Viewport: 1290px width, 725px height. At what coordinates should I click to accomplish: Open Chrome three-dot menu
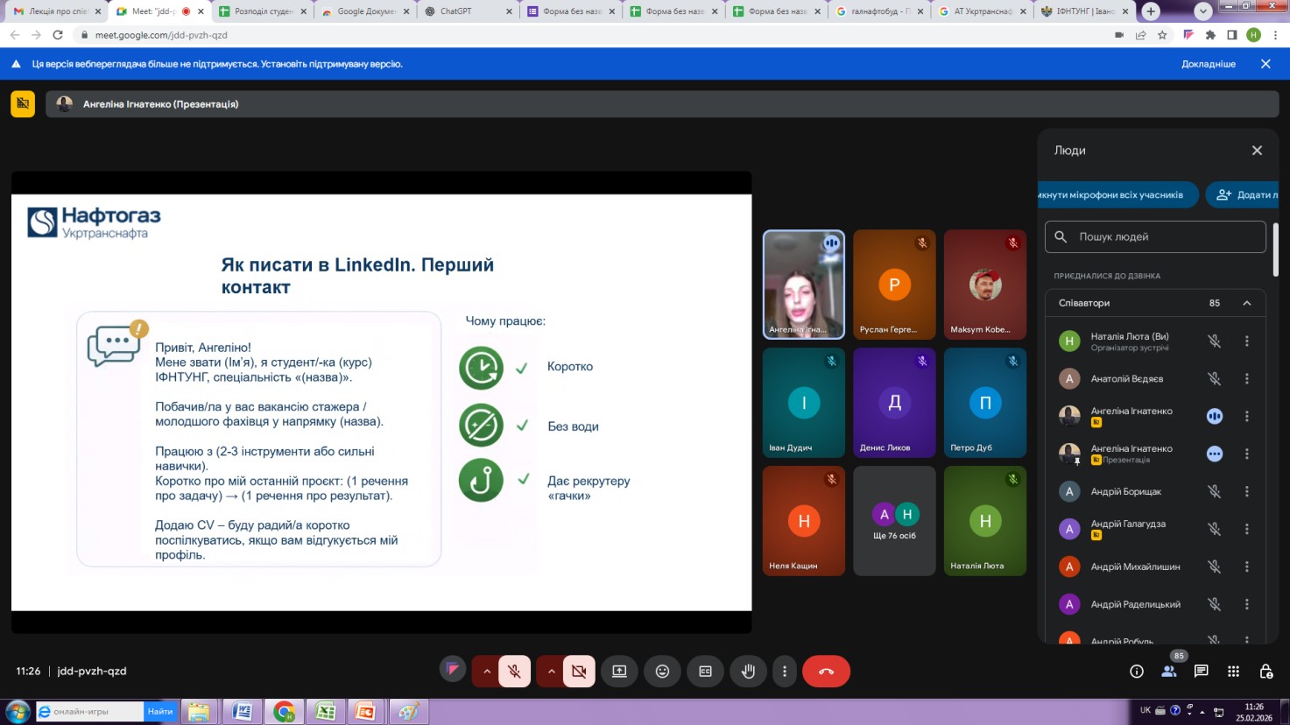[x=1276, y=35]
